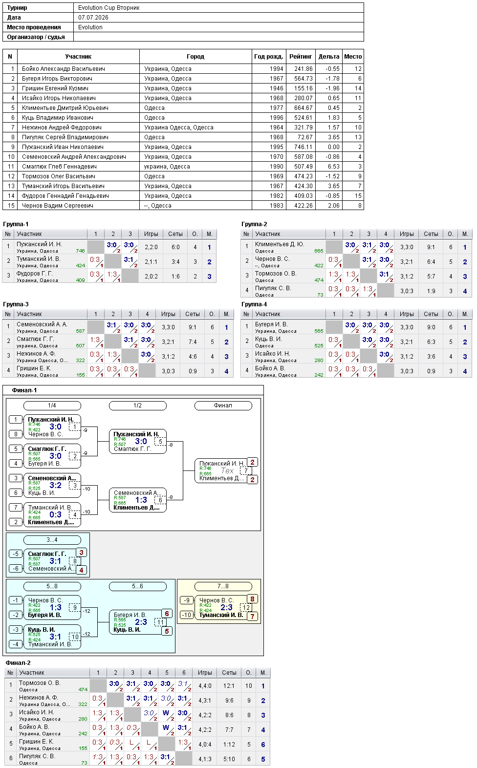Click match number 7 in the final

coord(246,471)
